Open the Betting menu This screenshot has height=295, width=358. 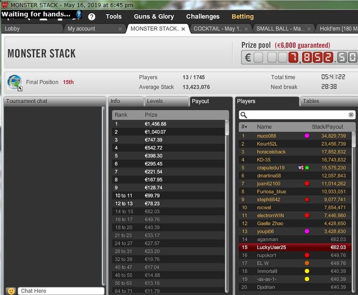[x=242, y=16]
